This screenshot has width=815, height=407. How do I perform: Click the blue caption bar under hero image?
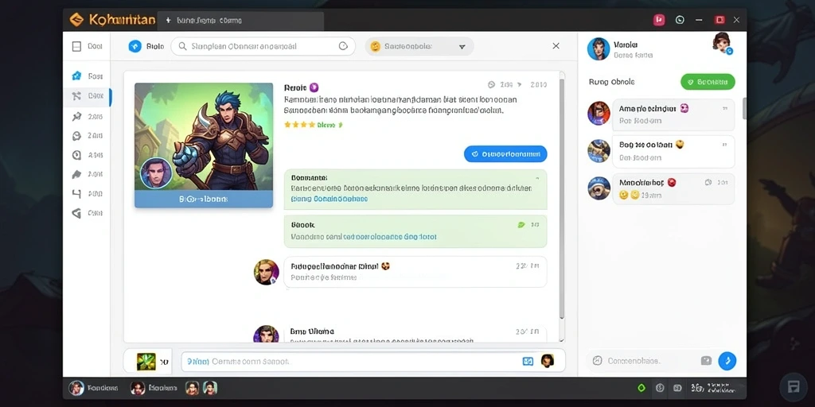(x=204, y=199)
